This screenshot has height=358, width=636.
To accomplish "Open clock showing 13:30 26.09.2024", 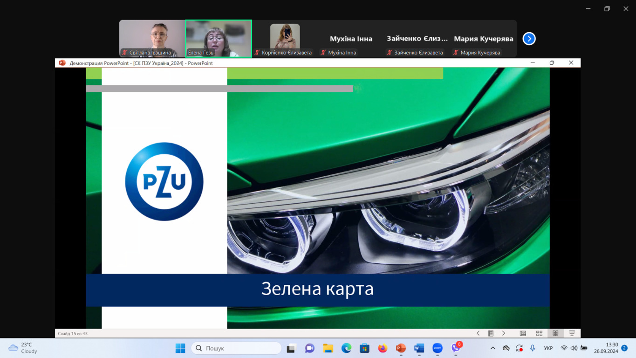I will point(606,348).
